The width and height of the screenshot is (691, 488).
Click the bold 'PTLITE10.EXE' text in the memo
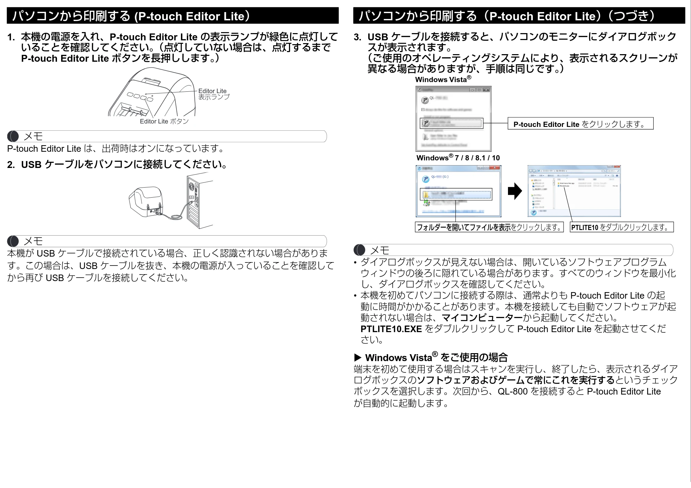pyautogui.click(x=391, y=329)
